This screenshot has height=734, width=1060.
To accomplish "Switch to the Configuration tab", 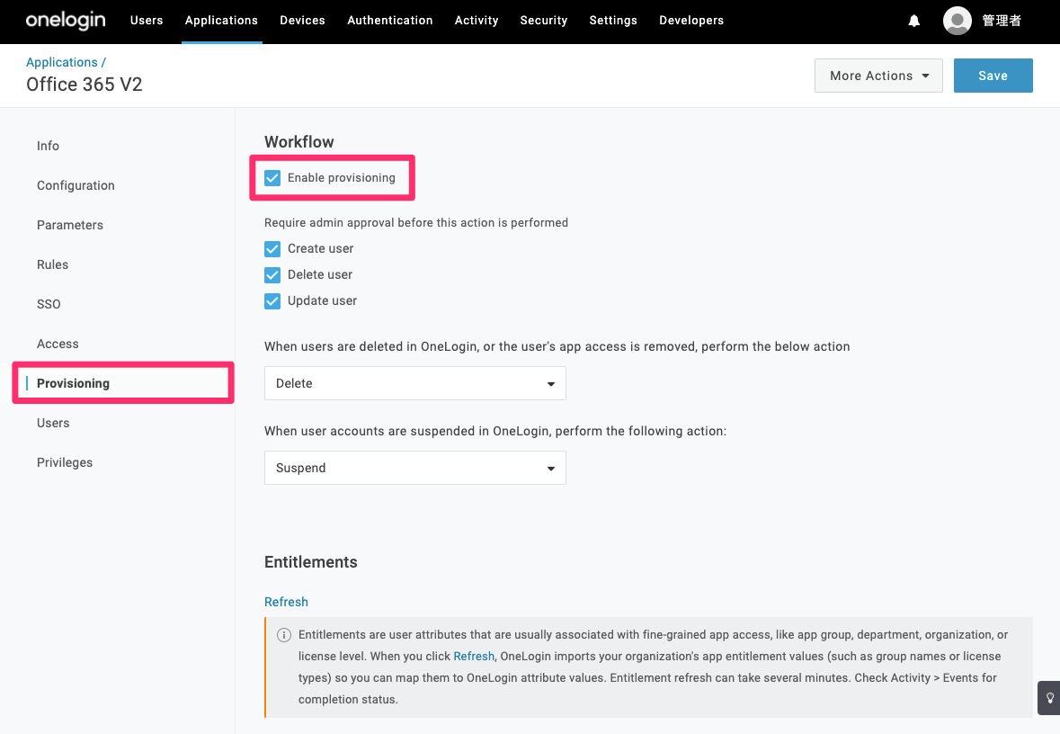I will [76, 185].
